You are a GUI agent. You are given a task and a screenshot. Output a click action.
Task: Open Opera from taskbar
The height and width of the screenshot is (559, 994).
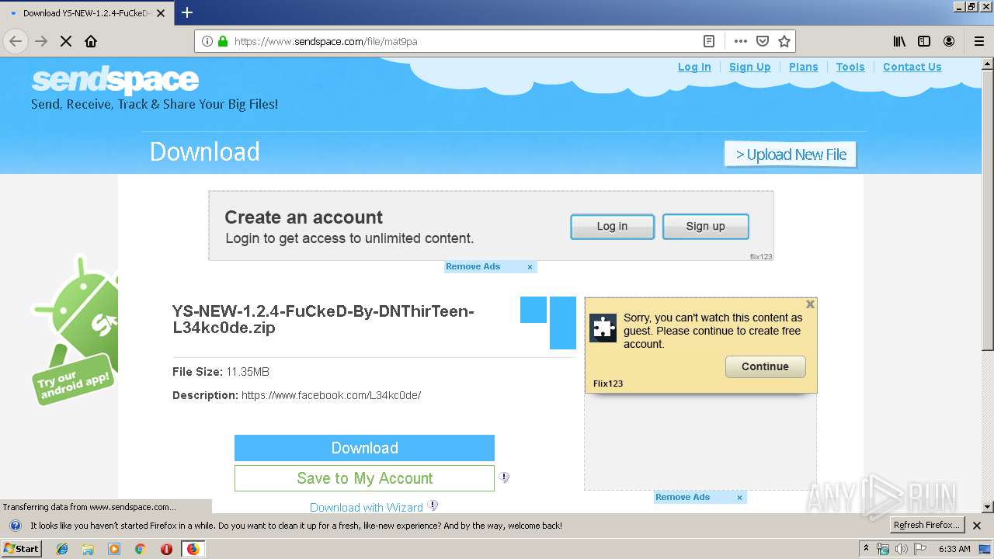166,549
